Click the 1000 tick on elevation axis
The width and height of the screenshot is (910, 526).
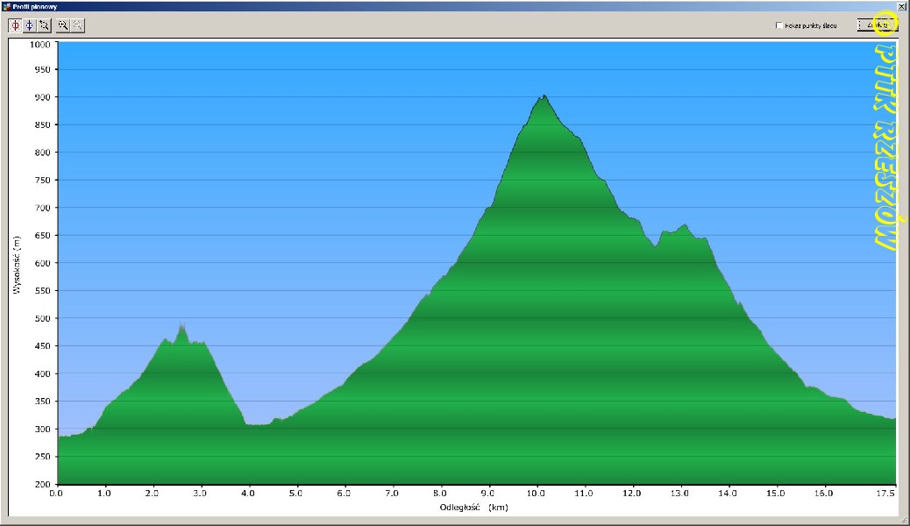[40, 43]
